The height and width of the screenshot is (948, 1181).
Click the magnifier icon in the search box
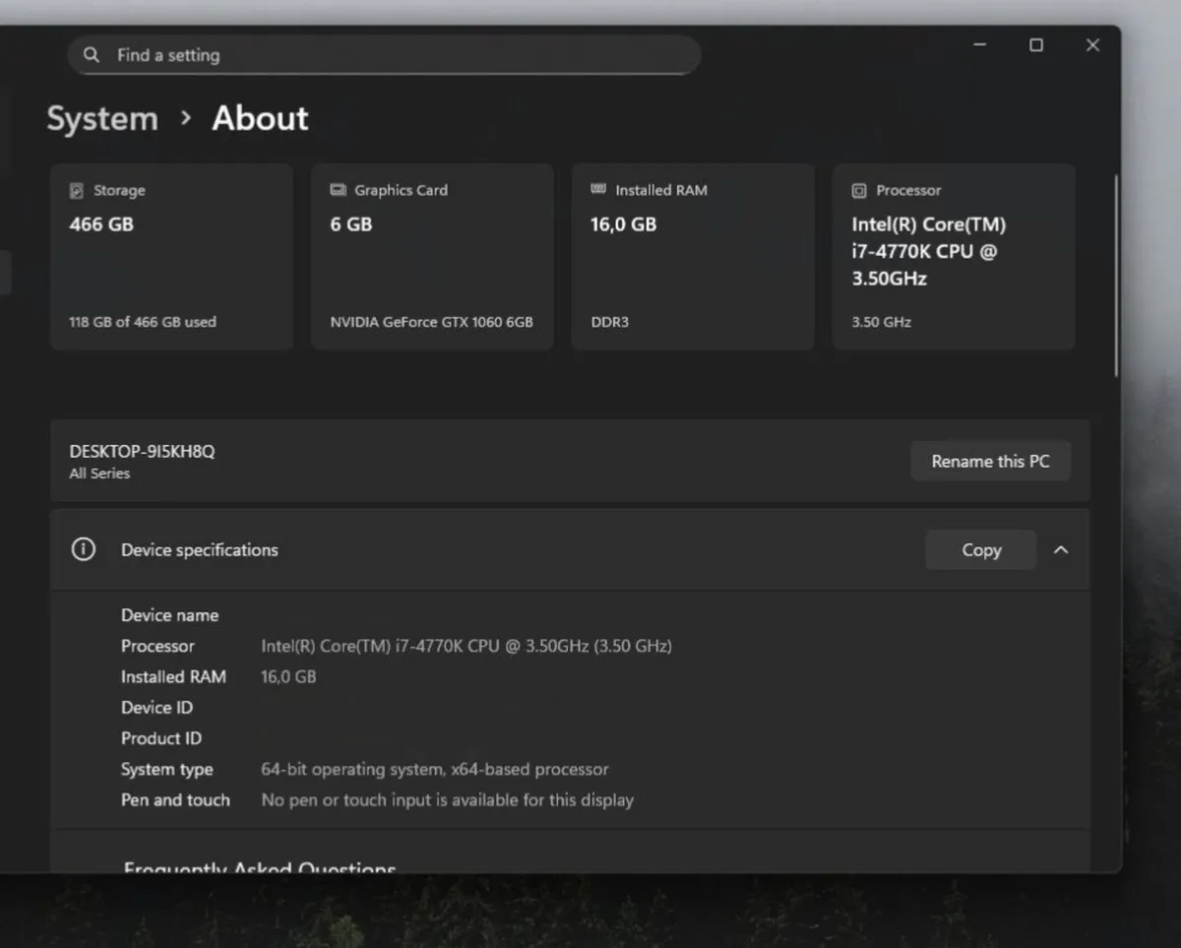(x=92, y=55)
